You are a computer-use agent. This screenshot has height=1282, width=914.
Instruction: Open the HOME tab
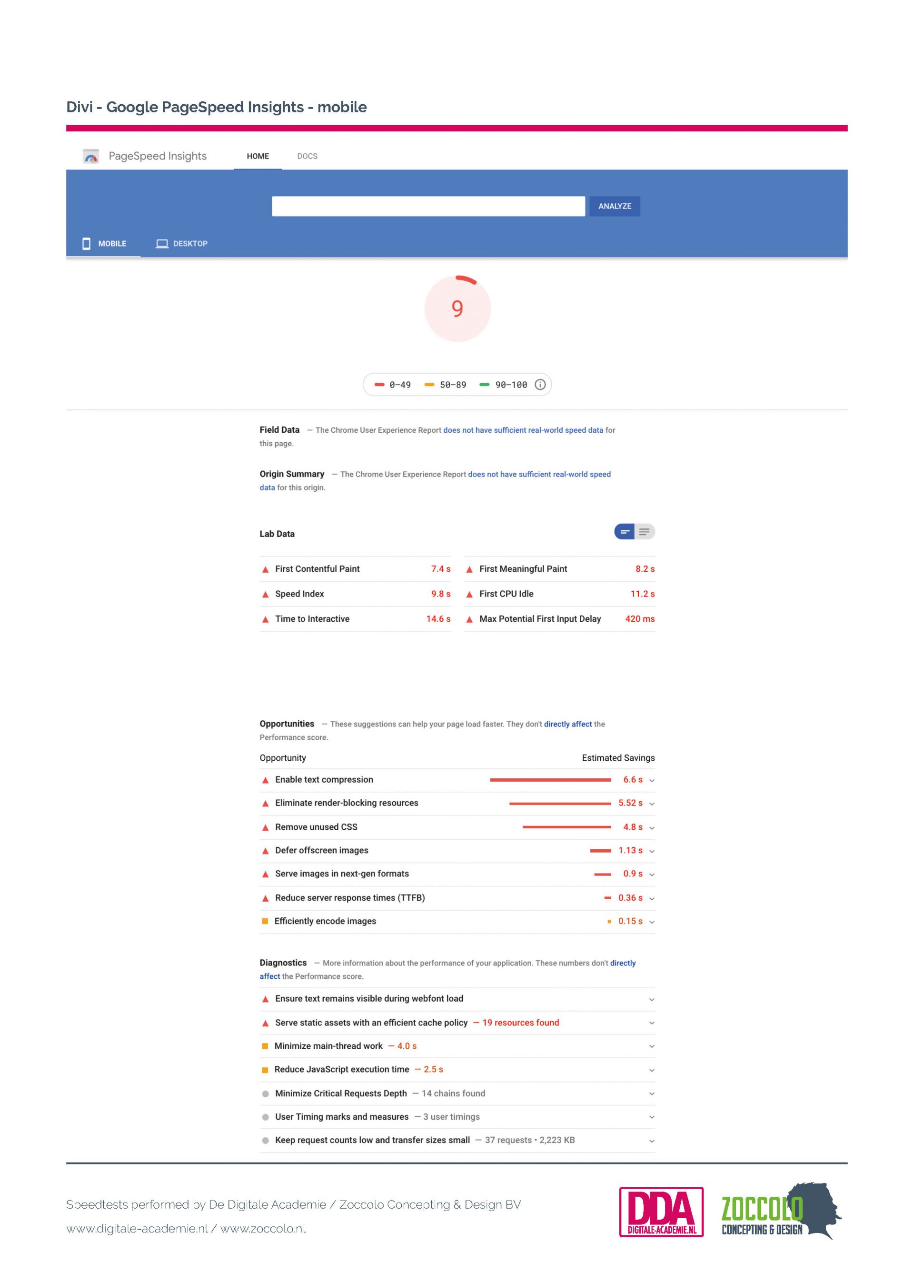click(x=258, y=156)
